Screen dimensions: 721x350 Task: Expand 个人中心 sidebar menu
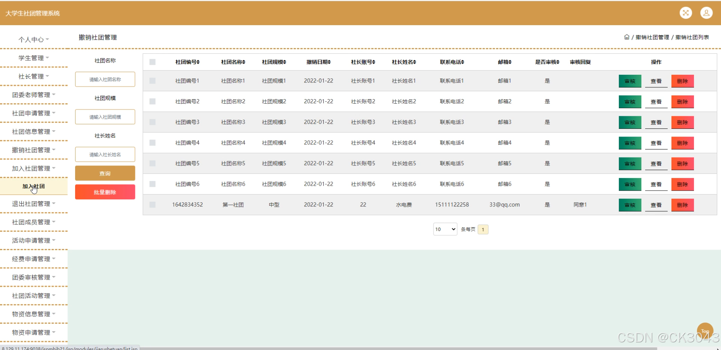[x=34, y=39]
